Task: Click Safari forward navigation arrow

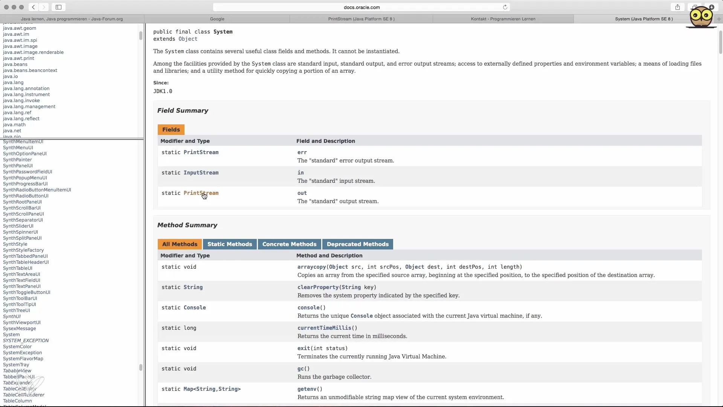Action: pos(44,7)
